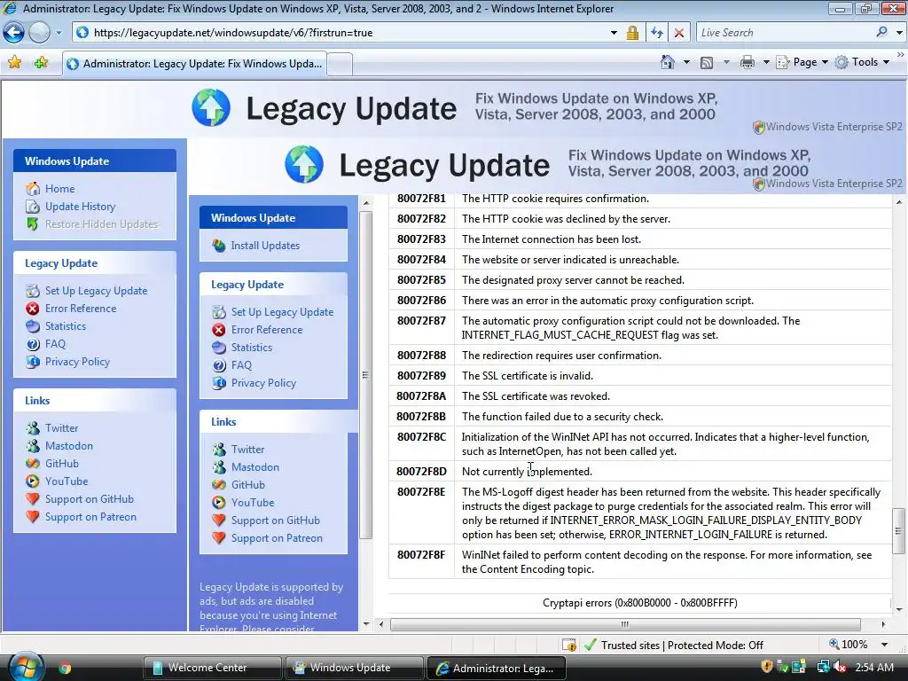Expand the address bar history dropdown
The width and height of the screenshot is (908, 681).
pos(614,33)
